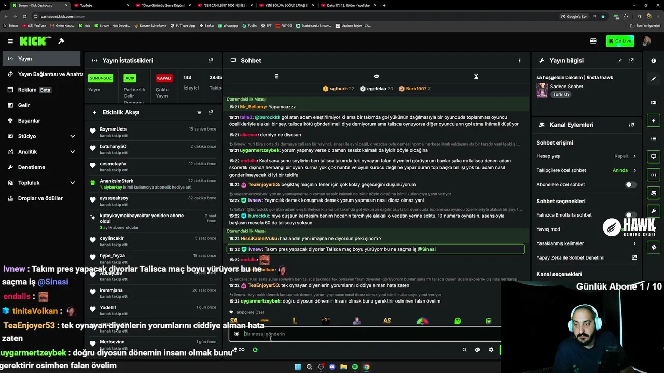Open the Sohbet three-dot options menu
664x373 pixels.
[x=519, y=60]
